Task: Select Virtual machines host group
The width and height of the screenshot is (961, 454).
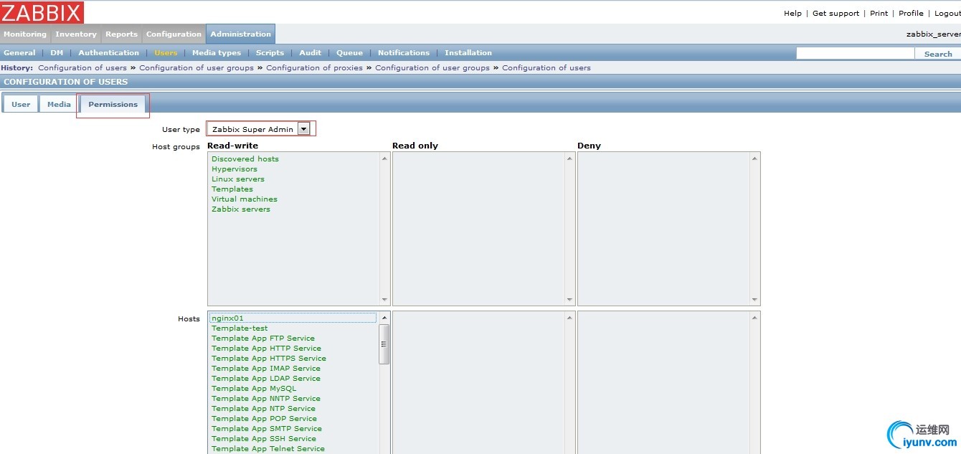Action: pyautogui.click(x=245, y=199)
